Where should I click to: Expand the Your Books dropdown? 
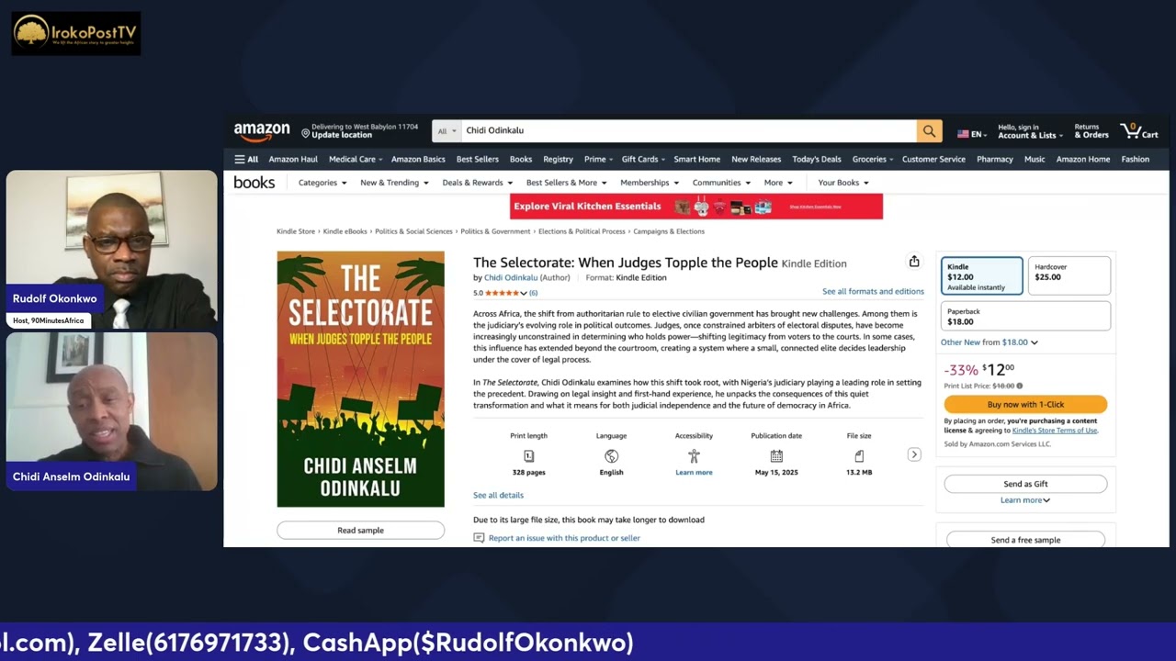843,183
